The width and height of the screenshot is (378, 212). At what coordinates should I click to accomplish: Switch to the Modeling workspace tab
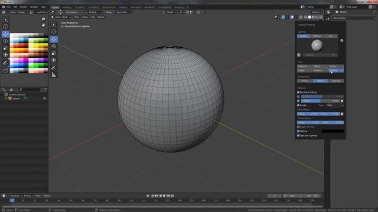tap(67, 8)
